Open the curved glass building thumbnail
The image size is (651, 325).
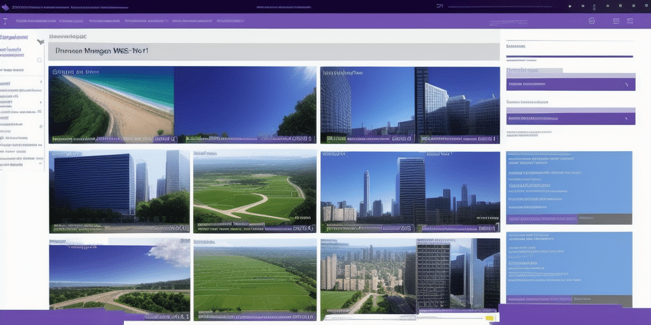coord(367,105)
